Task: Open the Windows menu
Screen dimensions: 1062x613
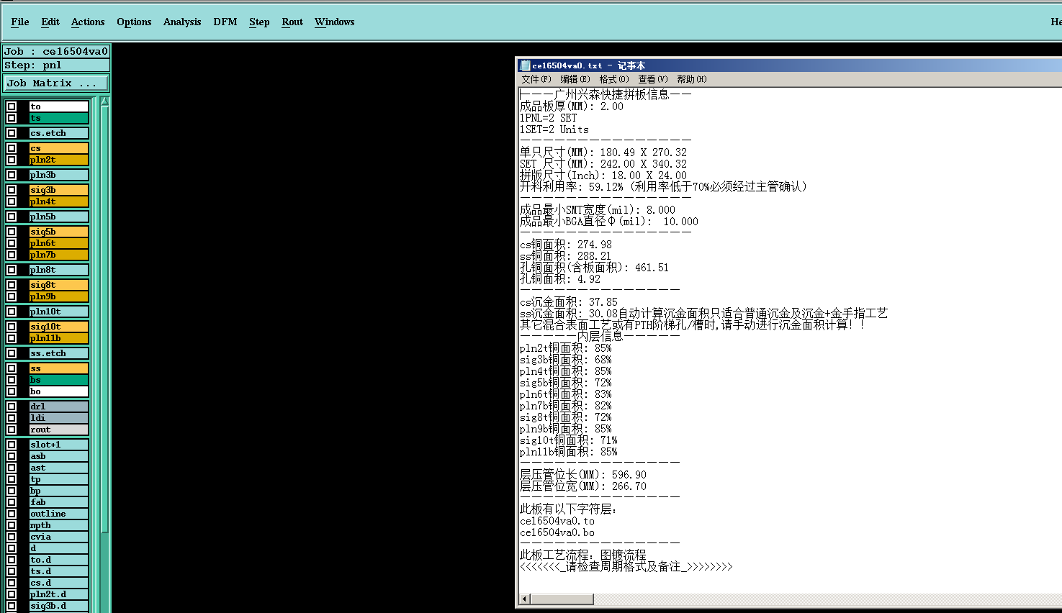Action: 335,22
